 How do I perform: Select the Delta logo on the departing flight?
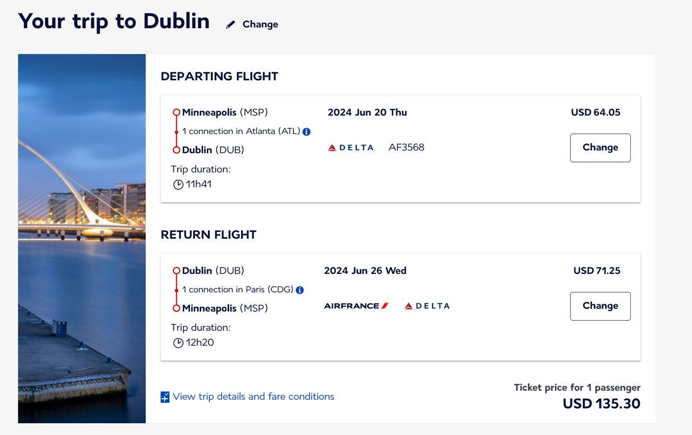pyautogui.click(x=350, y=147)
